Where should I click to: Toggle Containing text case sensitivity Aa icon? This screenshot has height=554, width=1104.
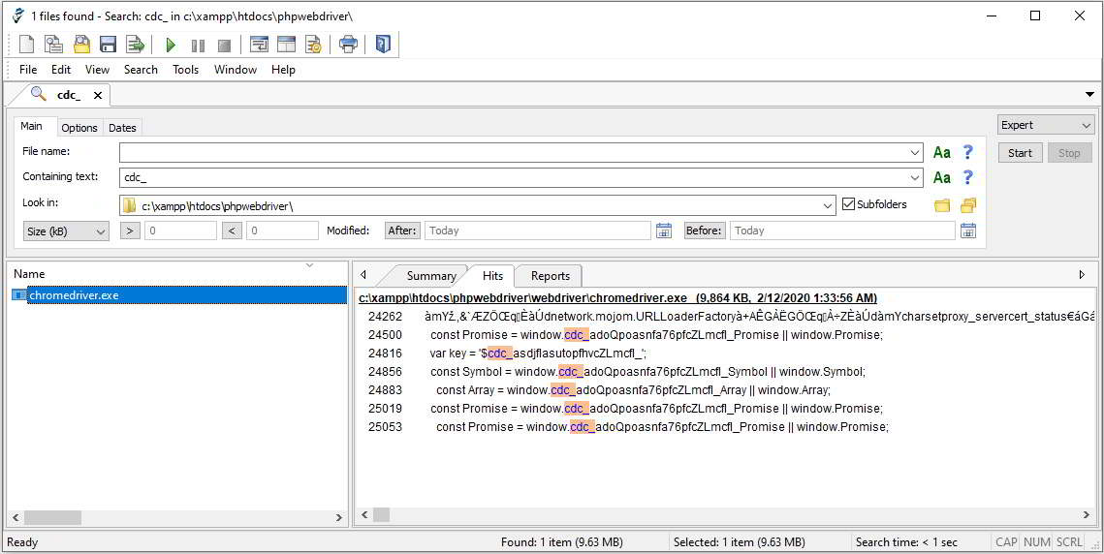point(942,177)
